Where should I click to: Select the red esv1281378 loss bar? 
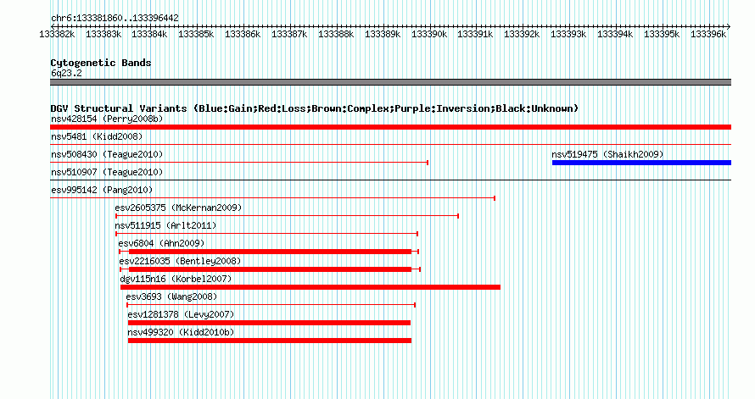pyautogui.click(x=269, y=323)
